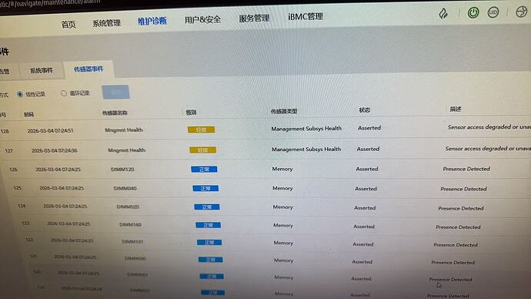Click the 描述 column header

click(455, 109)
